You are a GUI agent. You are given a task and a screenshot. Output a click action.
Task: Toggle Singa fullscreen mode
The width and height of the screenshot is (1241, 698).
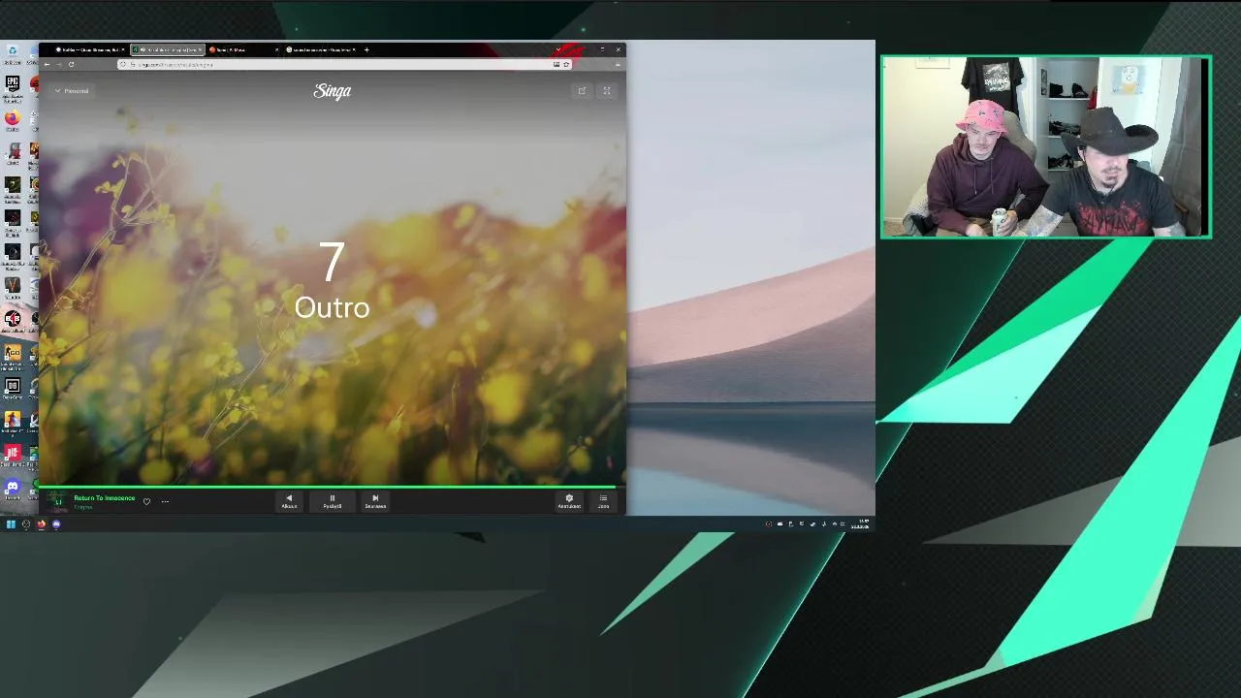point(607,91)
